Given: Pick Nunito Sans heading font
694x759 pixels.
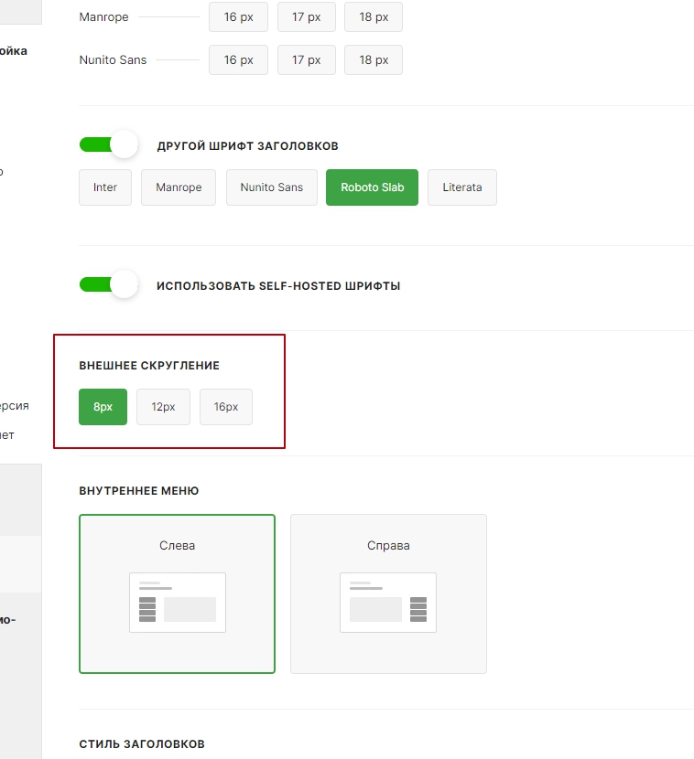Looking at the screenshot, I should 271,187.
